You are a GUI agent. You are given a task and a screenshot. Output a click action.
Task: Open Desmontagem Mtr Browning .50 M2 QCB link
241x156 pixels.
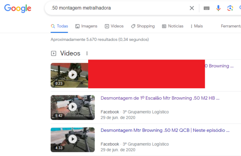coord(165,130)
